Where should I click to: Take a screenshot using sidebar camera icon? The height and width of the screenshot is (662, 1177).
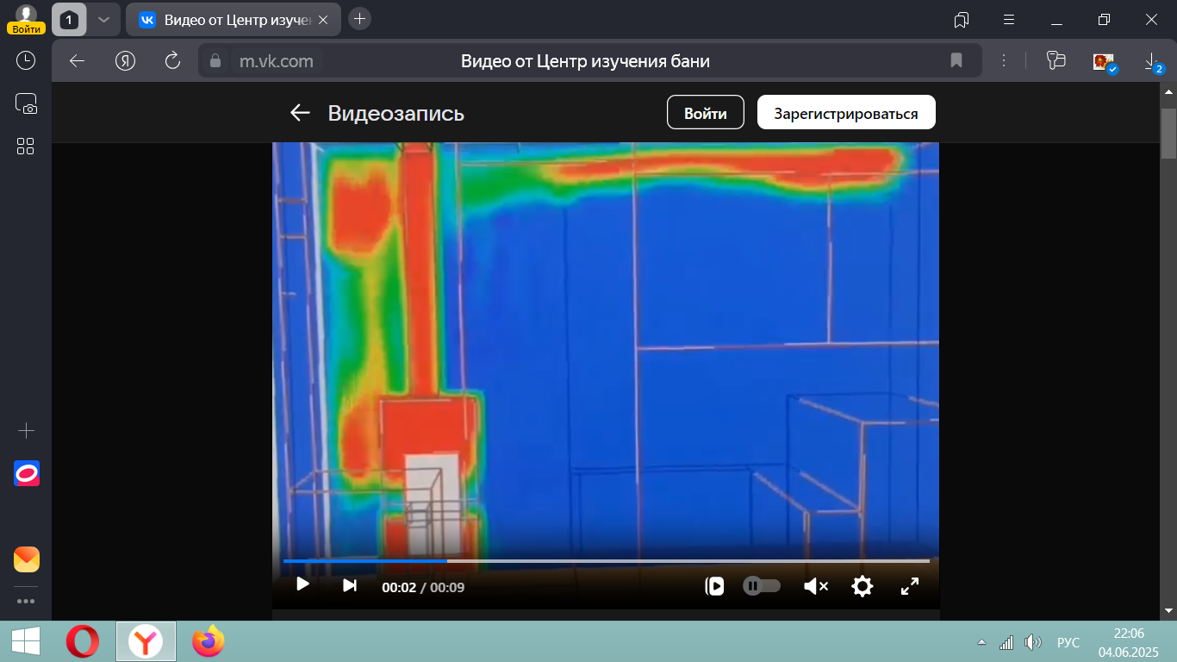(x=26, y=103)
